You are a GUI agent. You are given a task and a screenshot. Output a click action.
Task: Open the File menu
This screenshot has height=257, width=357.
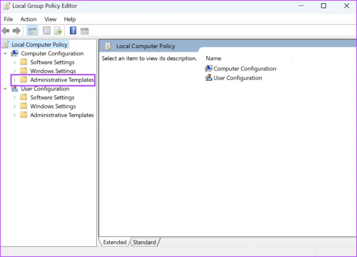(x=8, y=19)
